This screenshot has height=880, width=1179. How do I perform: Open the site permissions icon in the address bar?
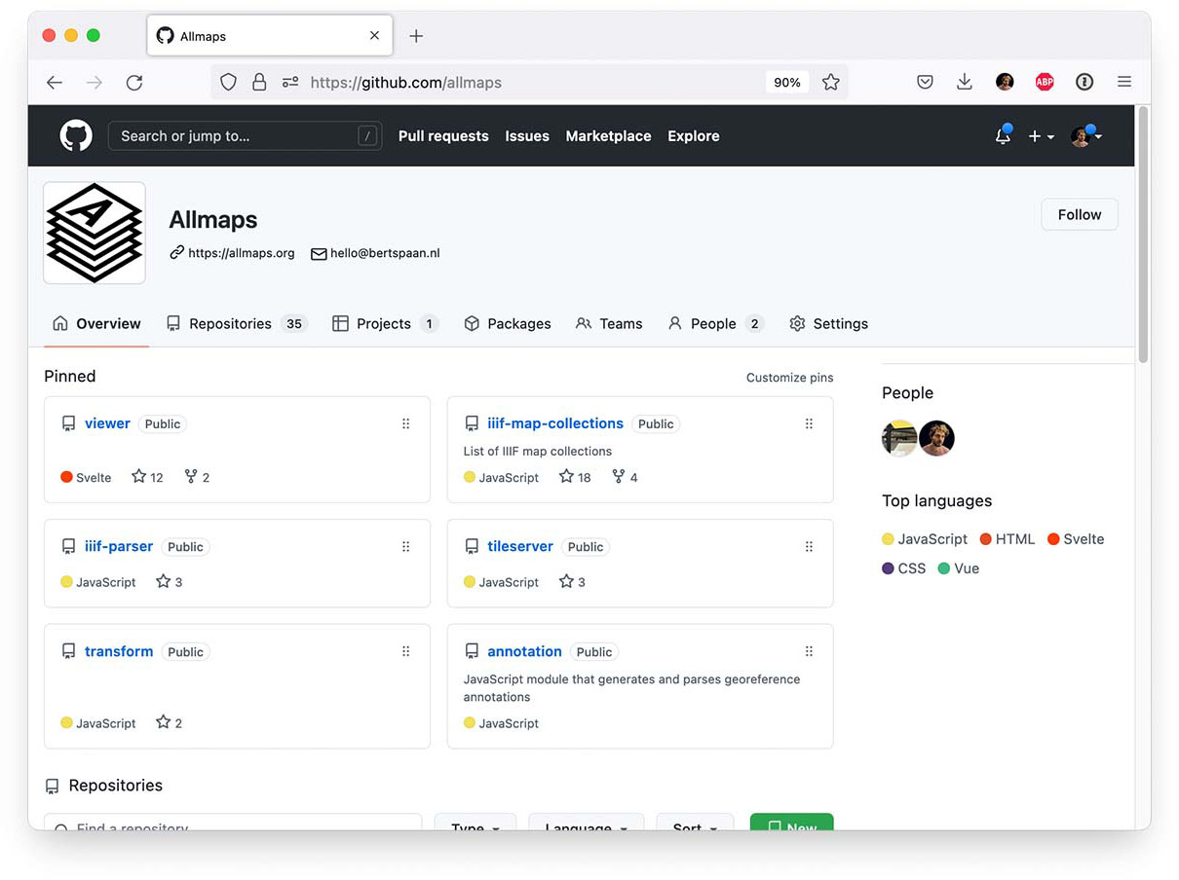coord(289,83)
